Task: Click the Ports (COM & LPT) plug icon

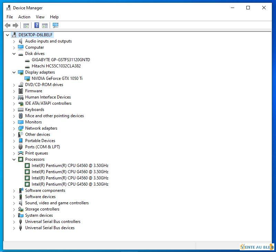Action: (21, 147)
